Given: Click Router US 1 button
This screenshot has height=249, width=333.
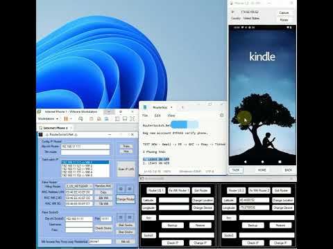Looking at the screenshot, I should pyautogui.click(x=155, y=190).
